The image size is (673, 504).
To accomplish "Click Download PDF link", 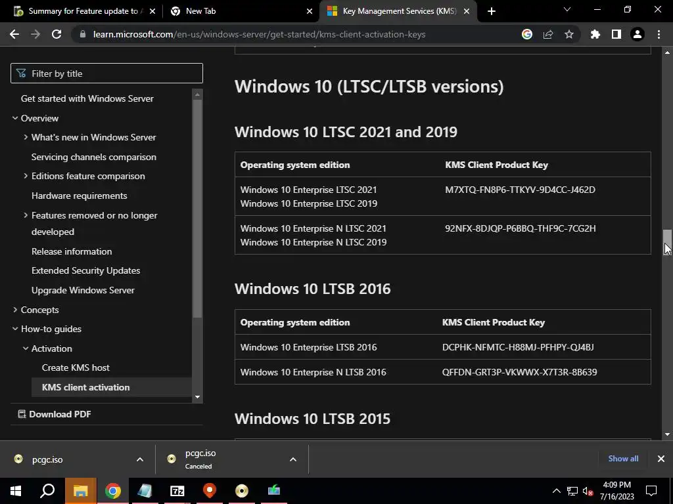I will [x=55, y=414].
